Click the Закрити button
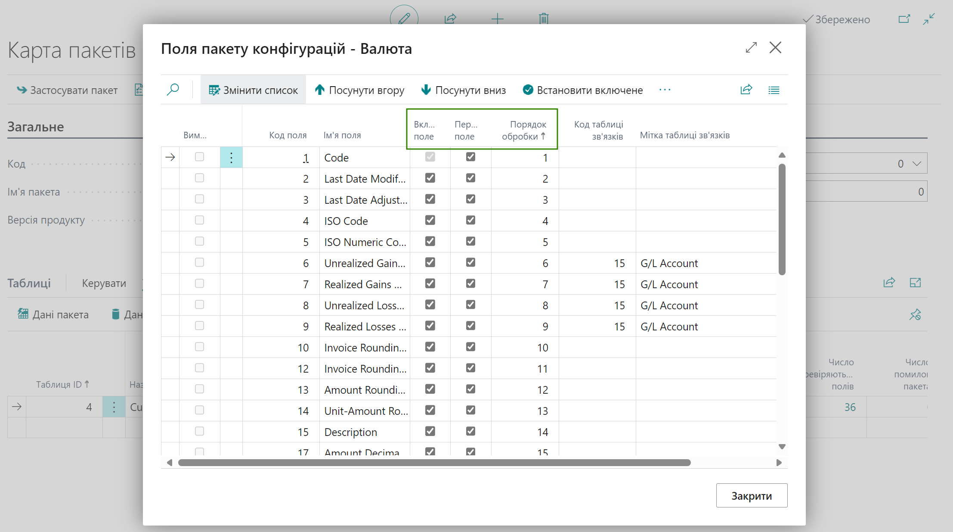 752,495
